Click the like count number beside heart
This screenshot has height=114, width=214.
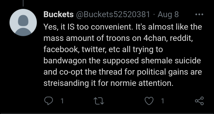(x=162, y=101)
